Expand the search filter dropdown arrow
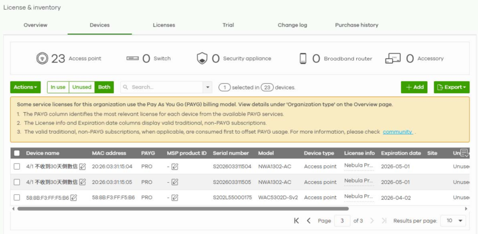The width and height of the screenshot is (478, 234). [208, 87]
